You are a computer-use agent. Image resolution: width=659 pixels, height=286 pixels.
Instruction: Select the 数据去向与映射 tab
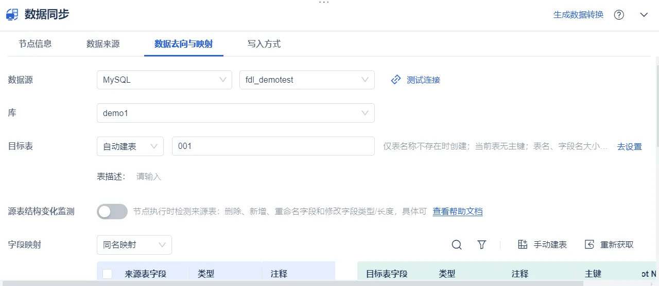point(183,44)
